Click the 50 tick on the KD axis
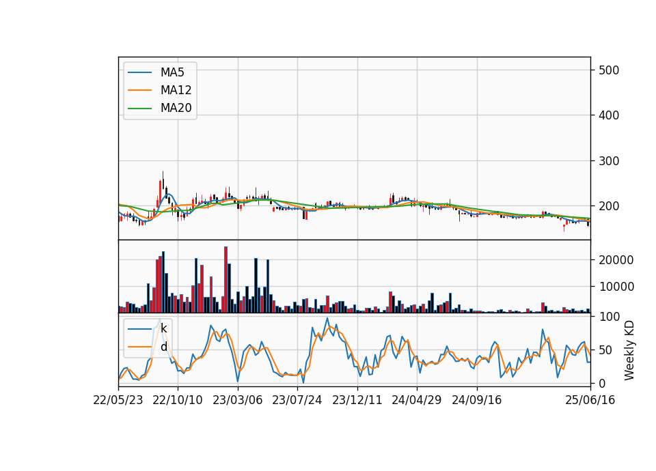This screenshot has height=471, width=656. [x=605, y=350]
